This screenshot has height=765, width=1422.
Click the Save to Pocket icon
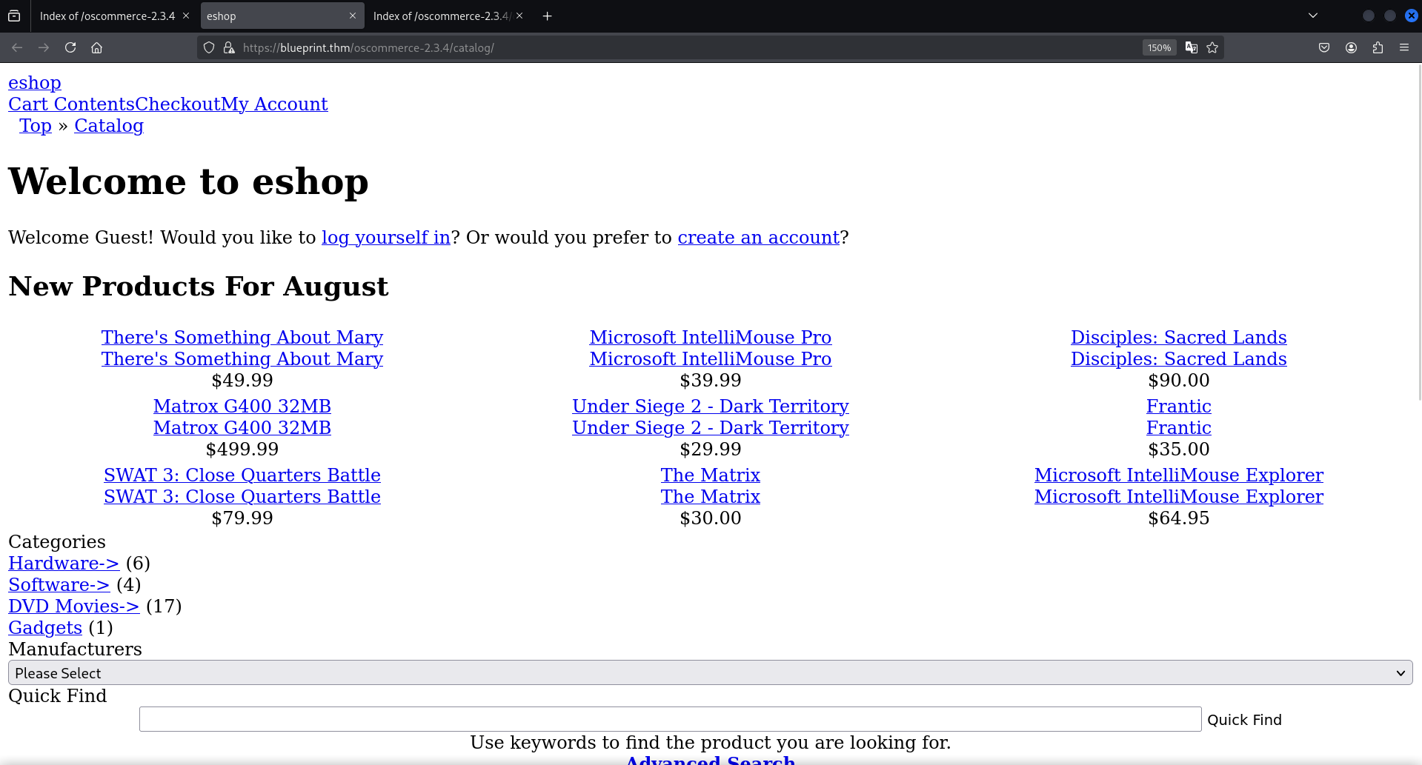[1324, 47]
